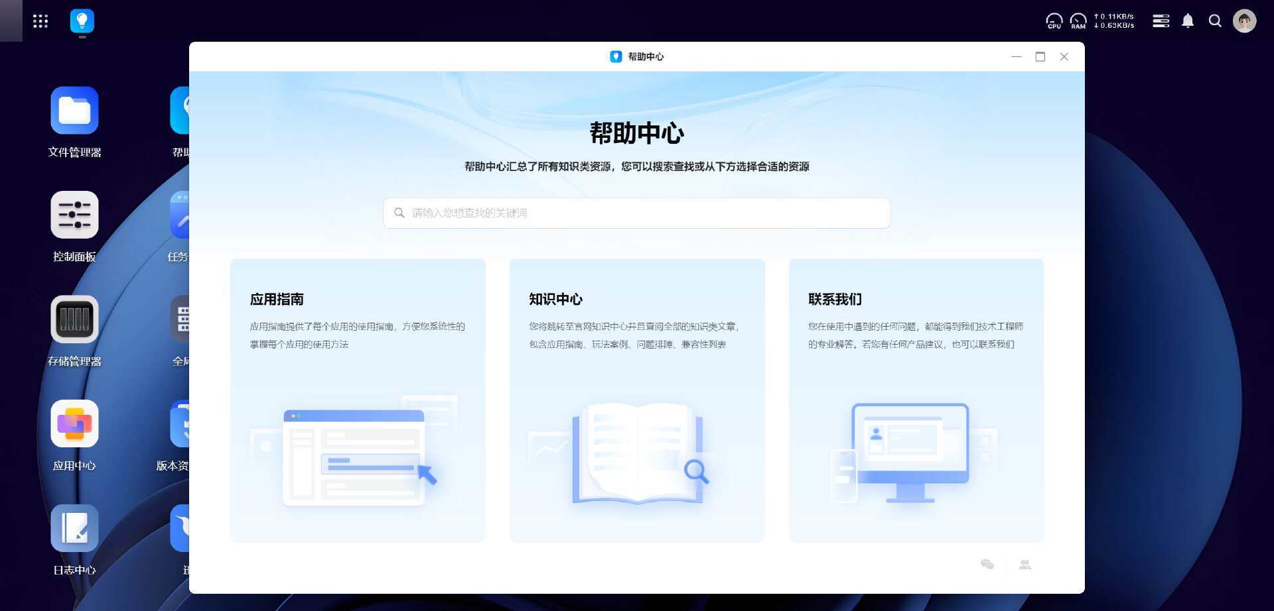Click the 联系我们 card heading
The width and height of the screenshot is (1274, 611).
(835, 299)
